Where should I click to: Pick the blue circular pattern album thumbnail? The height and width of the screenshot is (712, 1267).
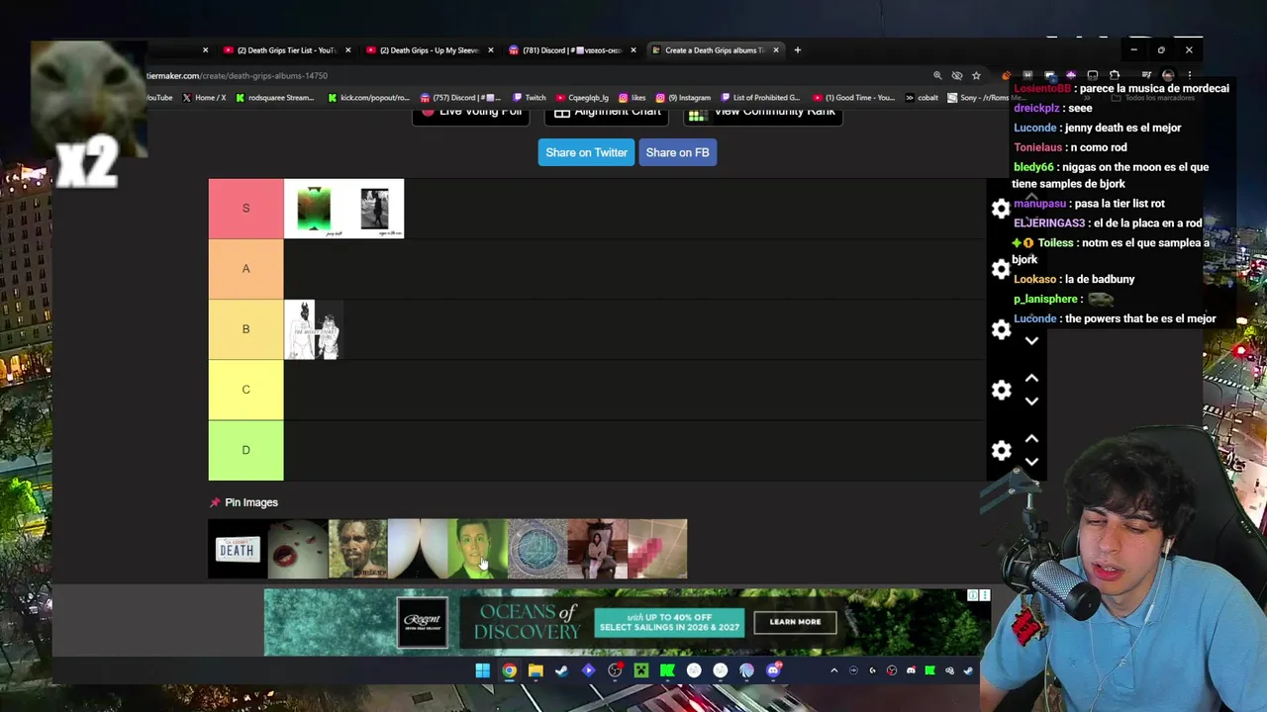(536, 549)
